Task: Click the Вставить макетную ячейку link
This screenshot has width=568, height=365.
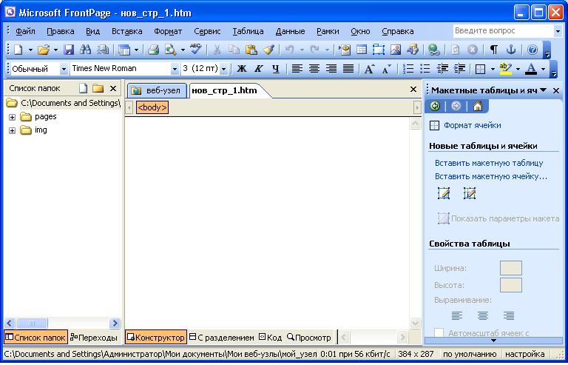Action: tap(491, 176)
